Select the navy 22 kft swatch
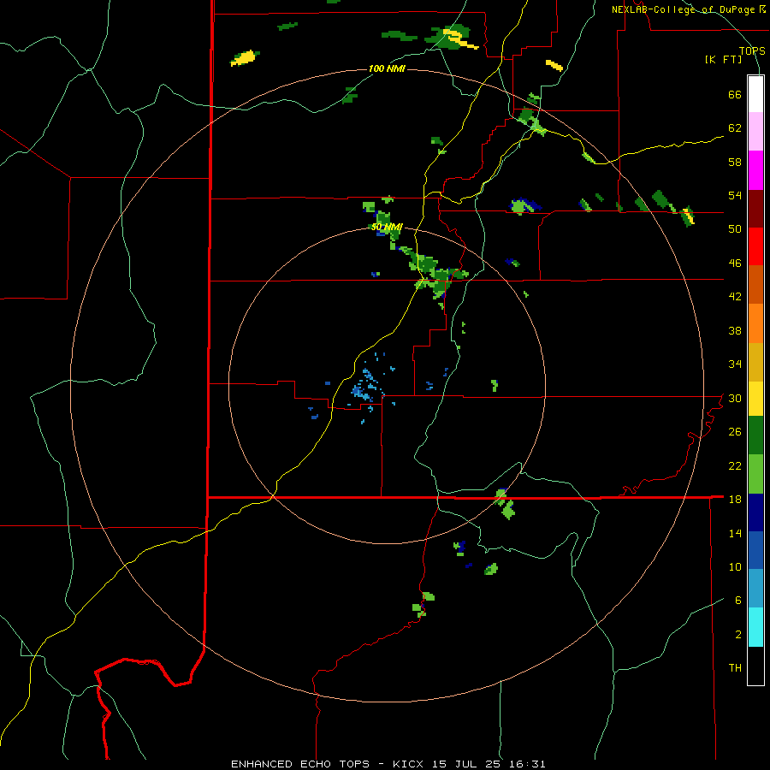The width and height of the screenshot is (770, 770). 755,512
